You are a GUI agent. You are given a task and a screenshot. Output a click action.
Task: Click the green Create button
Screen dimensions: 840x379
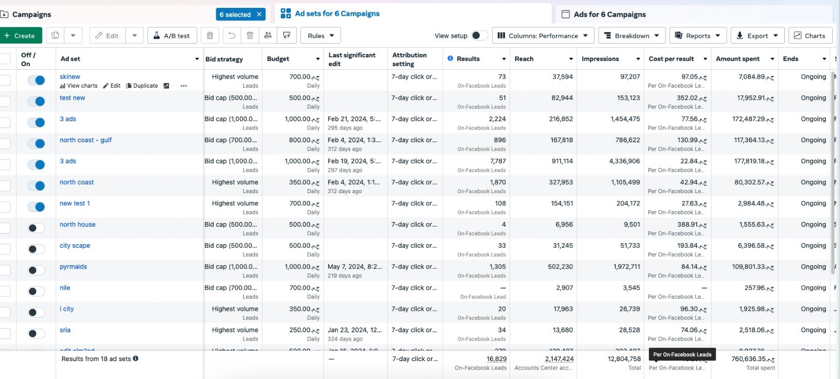20,36
